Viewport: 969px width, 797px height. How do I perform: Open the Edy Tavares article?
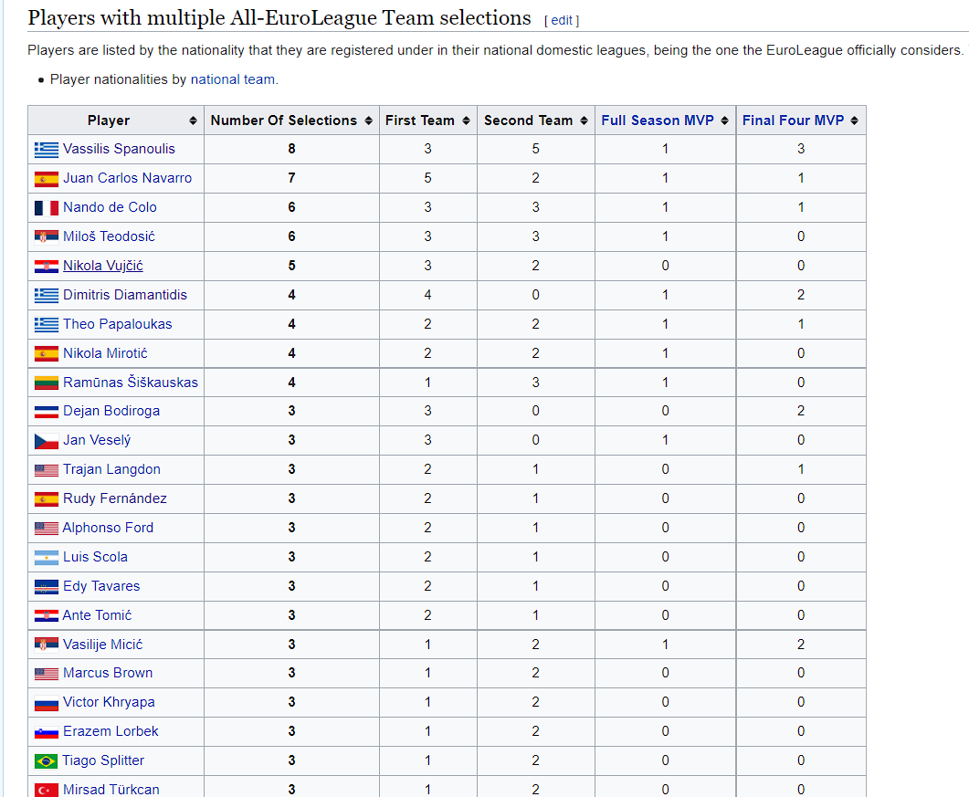click(x=100, y=586)
